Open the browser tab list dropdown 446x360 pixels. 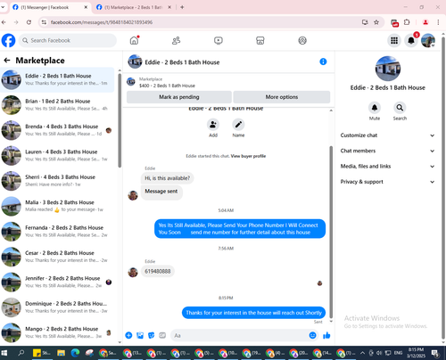click(3, 7)
